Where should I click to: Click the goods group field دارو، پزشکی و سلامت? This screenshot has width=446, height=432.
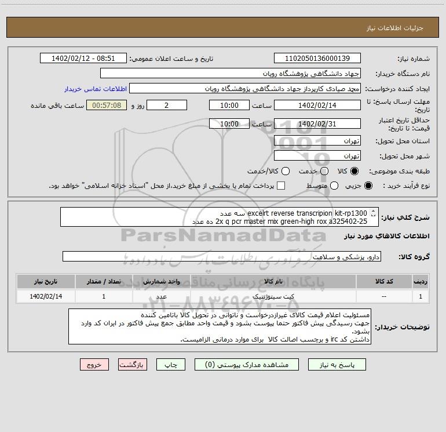[x=222, y=256]
